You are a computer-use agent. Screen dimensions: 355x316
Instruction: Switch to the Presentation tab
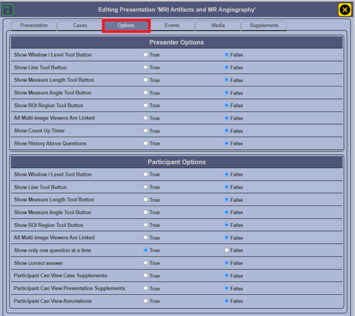click(x=34, y=25)
